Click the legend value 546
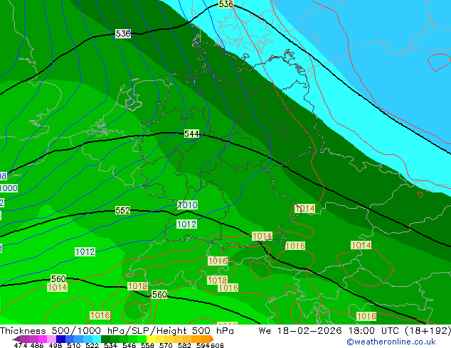 (x=129, y=345)
